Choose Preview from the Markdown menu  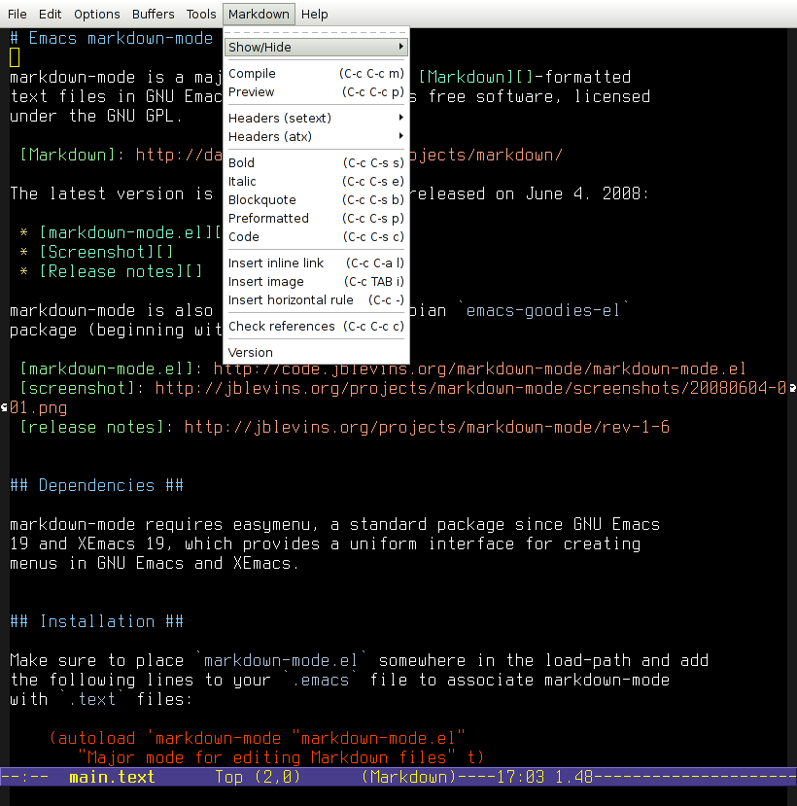pos(316,92)
